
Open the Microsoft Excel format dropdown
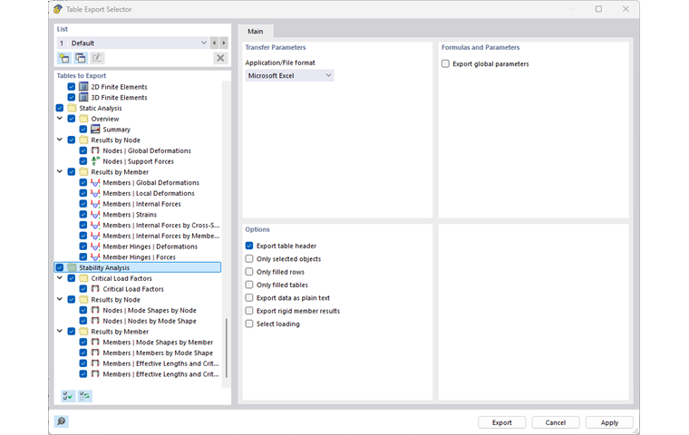click(x=328, y=75)
